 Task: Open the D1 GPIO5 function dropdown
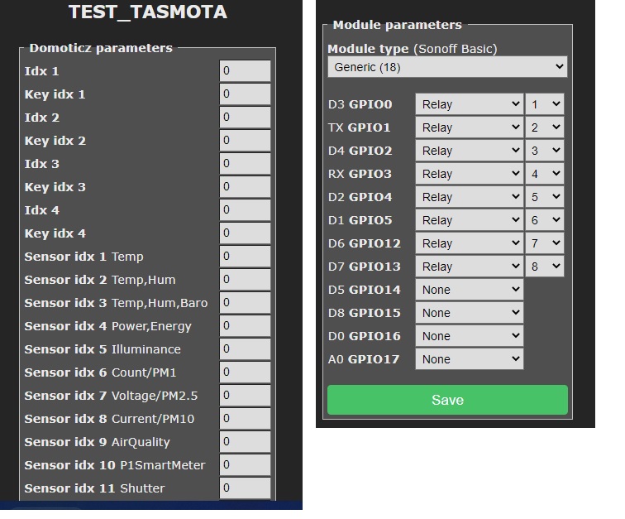(x=469, y=220)
